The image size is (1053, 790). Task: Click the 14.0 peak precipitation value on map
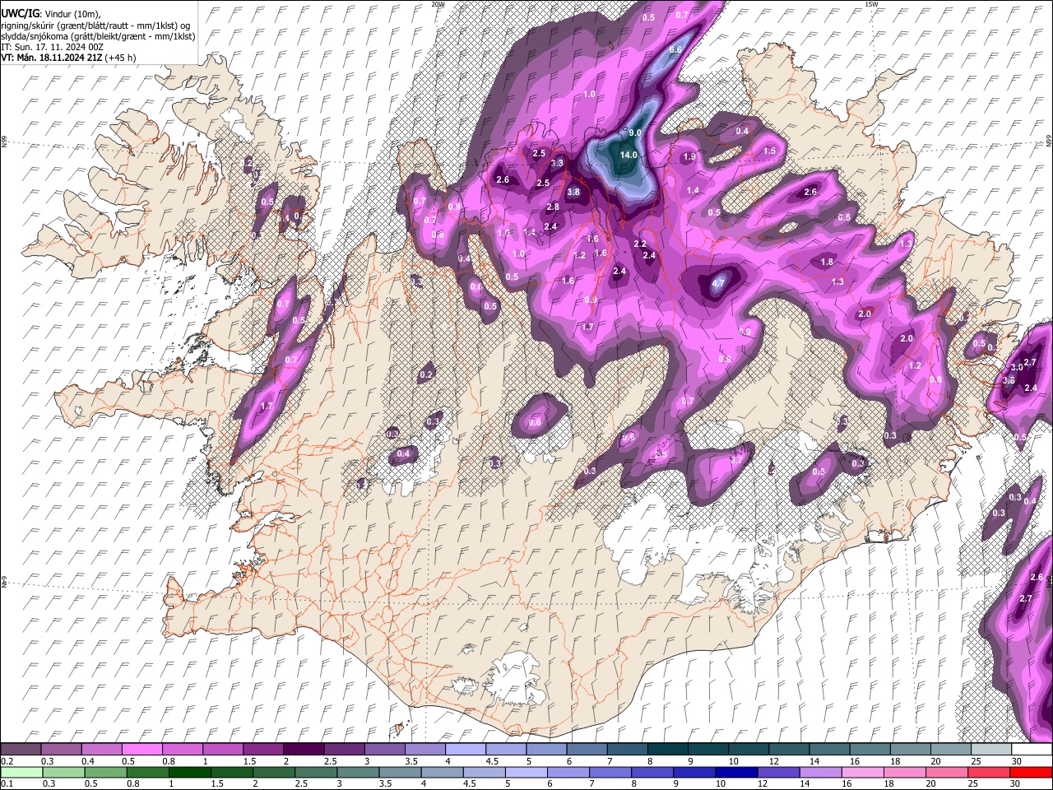coord(629,155)
